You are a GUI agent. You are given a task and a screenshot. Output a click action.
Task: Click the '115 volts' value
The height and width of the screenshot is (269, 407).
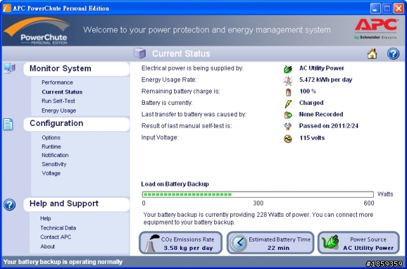312,138
